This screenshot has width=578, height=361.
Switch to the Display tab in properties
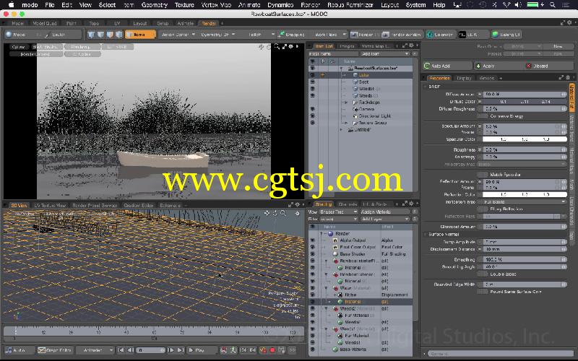tap(464, 78)
